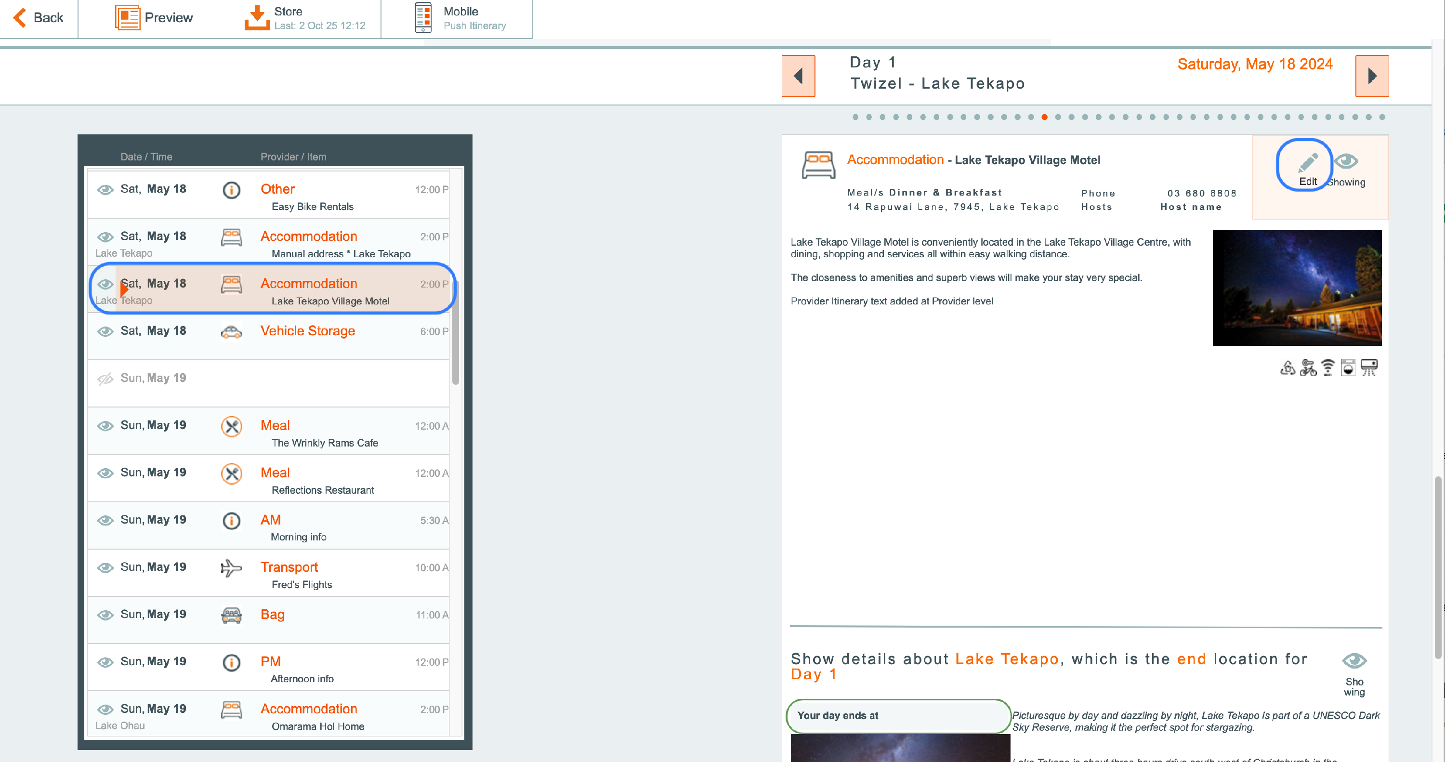
Task: Toggle Showing eye for Lake Tekapo location details
Action: [x=1353, y=661]
